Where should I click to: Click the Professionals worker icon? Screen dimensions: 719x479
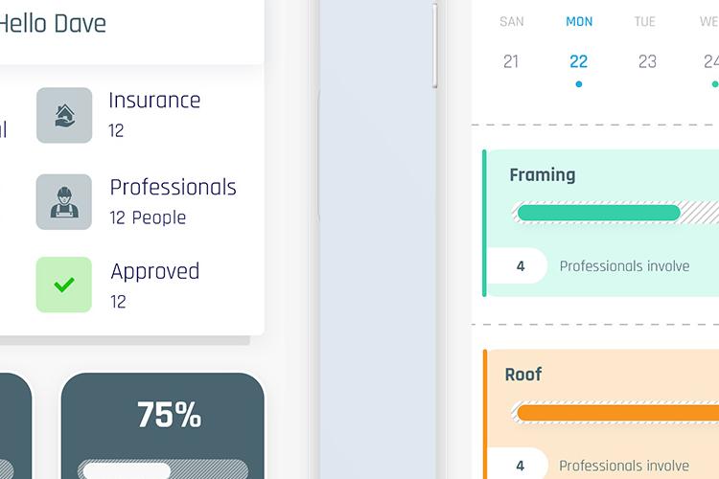(64, 202)
